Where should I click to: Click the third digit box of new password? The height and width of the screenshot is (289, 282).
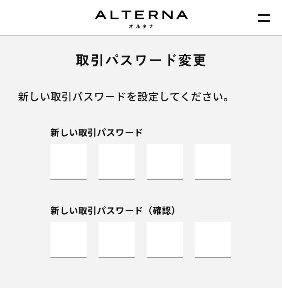coord(165,161)
